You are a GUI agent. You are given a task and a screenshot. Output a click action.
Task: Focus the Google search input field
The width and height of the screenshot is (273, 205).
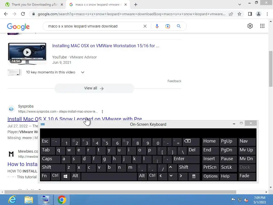click(94, 26)
